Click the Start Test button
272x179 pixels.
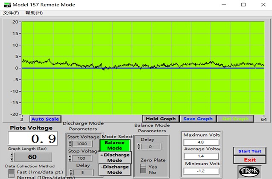[x=250, y=151]
